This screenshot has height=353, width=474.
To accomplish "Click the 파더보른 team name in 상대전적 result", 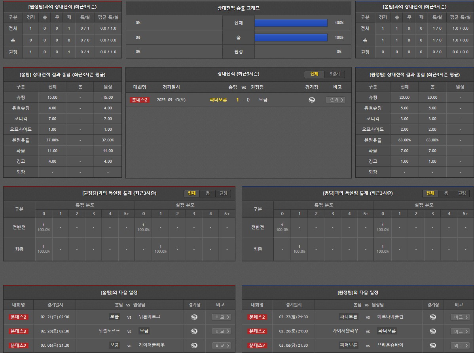I will [218, 100].
